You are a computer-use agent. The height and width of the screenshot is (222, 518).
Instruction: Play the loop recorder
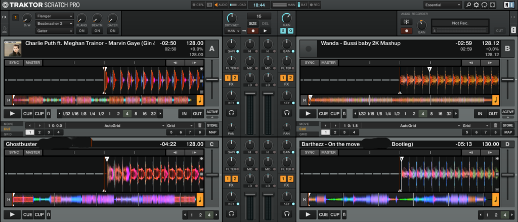pyautogui.click(x=265, y=31)
